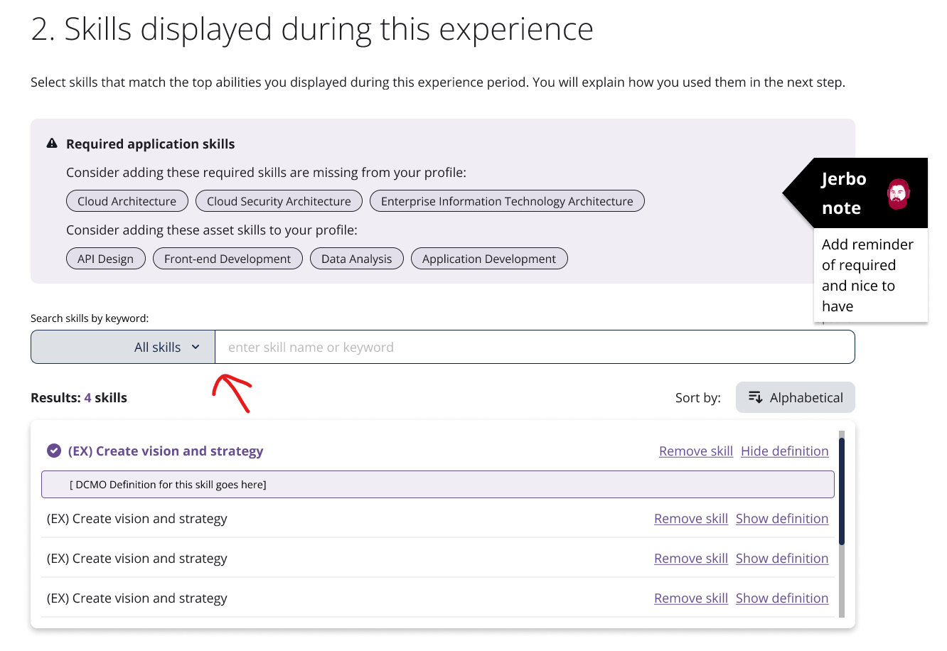This screenshot has height=651, width=947.
Task: Expand the Alphabetical sort options
Action: click(x=795, y=397)
